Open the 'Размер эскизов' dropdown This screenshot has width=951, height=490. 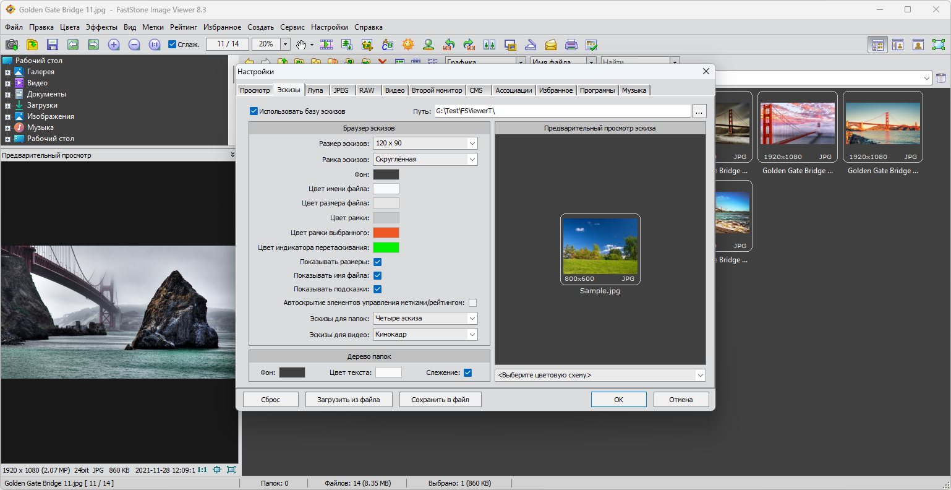click(x=425, y=143)
